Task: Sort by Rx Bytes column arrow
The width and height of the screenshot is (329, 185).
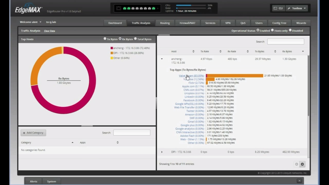Action: point(303,51)
